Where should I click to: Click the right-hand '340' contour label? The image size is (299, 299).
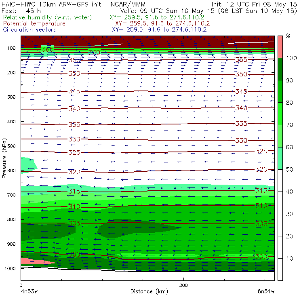[x=241, y=108]
